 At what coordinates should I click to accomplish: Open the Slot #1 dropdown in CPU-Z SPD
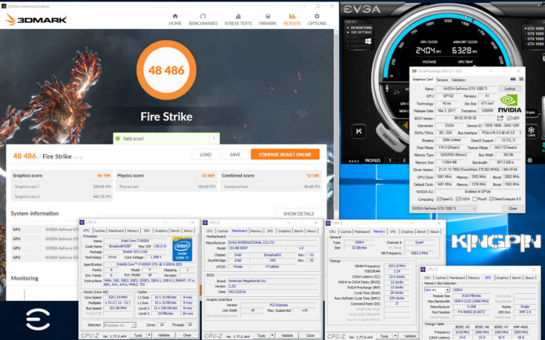[x=437, y=290]
